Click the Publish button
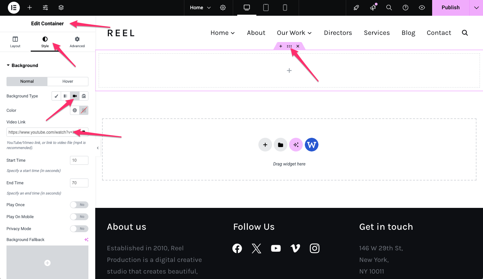The width and height of the screenshot is (483, 279). tap(450, 8)
